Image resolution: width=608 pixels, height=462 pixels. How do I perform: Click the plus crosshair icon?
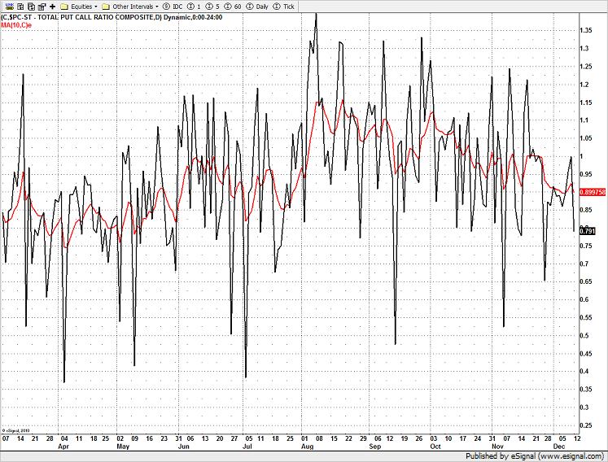53,7
